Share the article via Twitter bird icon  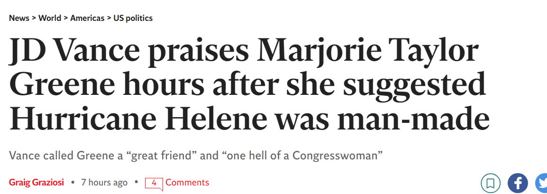(542, 183)
